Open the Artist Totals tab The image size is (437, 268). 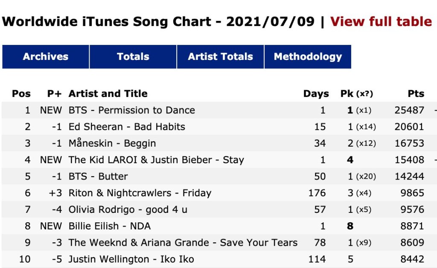pos(220,57)
